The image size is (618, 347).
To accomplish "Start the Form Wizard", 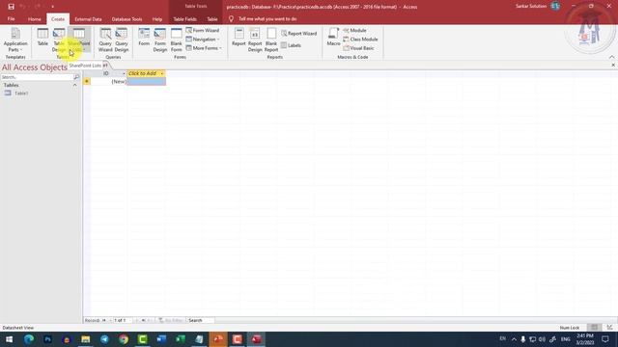I will tap(203, 30).
